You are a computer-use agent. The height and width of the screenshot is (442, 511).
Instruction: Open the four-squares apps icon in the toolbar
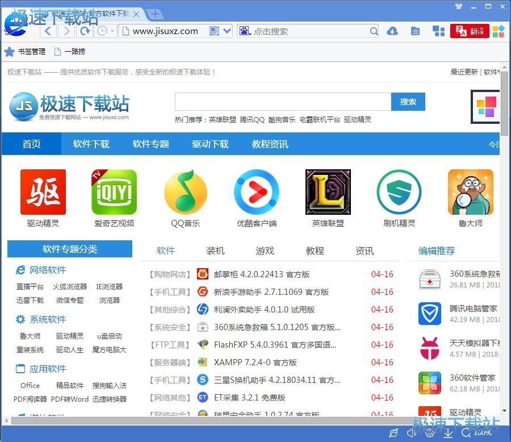[438, 31]
